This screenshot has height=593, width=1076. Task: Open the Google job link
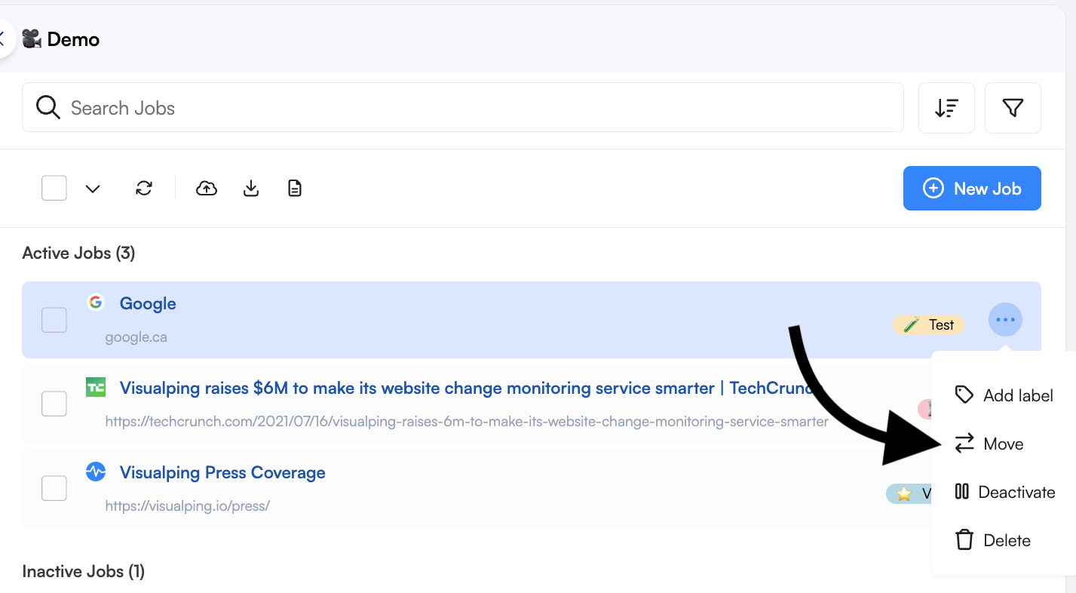(148, 303)
